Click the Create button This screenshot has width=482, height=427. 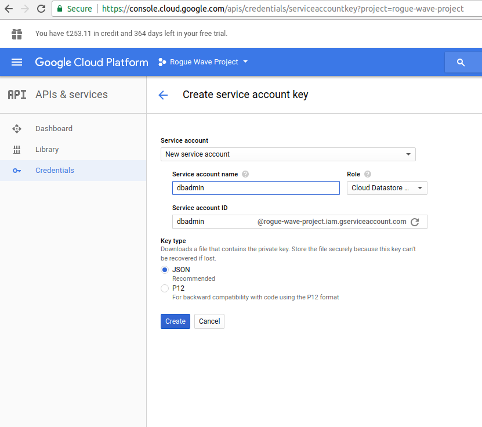click(175, 321)
